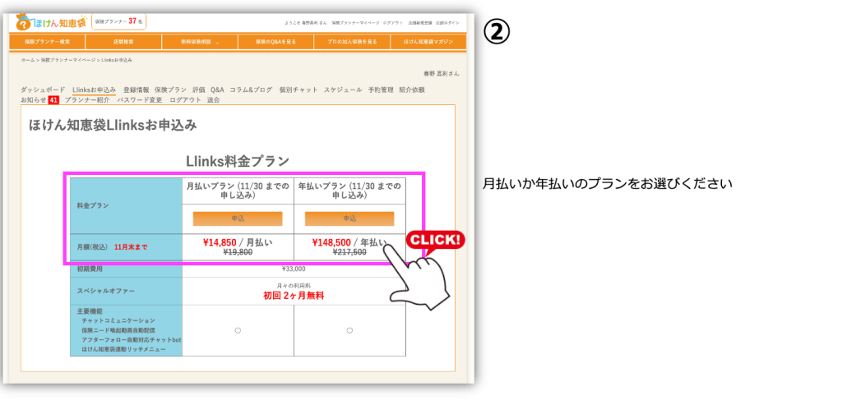Click the ¥148,500 / 年払い price

click(x=349, y=242)
